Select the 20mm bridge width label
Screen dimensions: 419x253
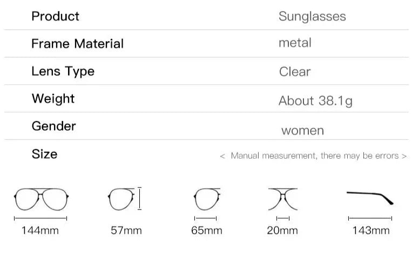click(x=282, y=231)
